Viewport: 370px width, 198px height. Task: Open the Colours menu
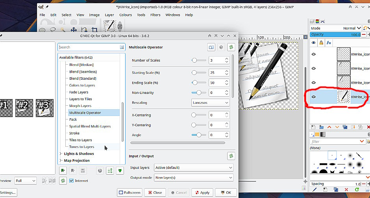click(126, 15)
